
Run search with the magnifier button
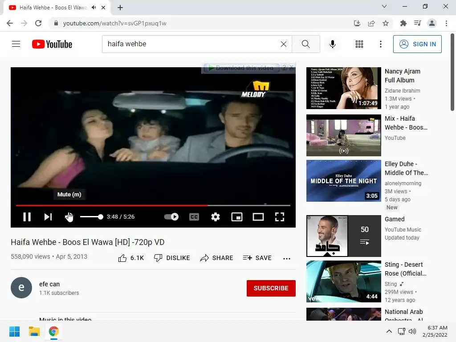click(306, 44)
